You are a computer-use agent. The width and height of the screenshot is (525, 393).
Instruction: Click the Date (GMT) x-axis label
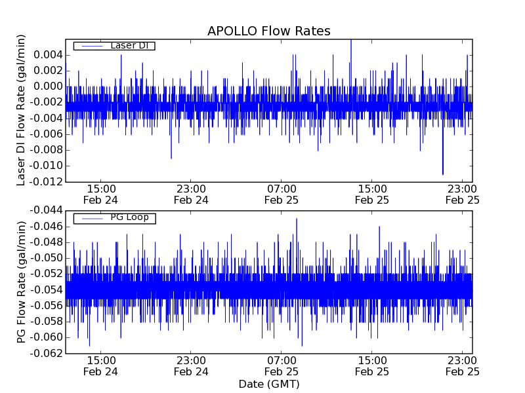tap(268, 384)
